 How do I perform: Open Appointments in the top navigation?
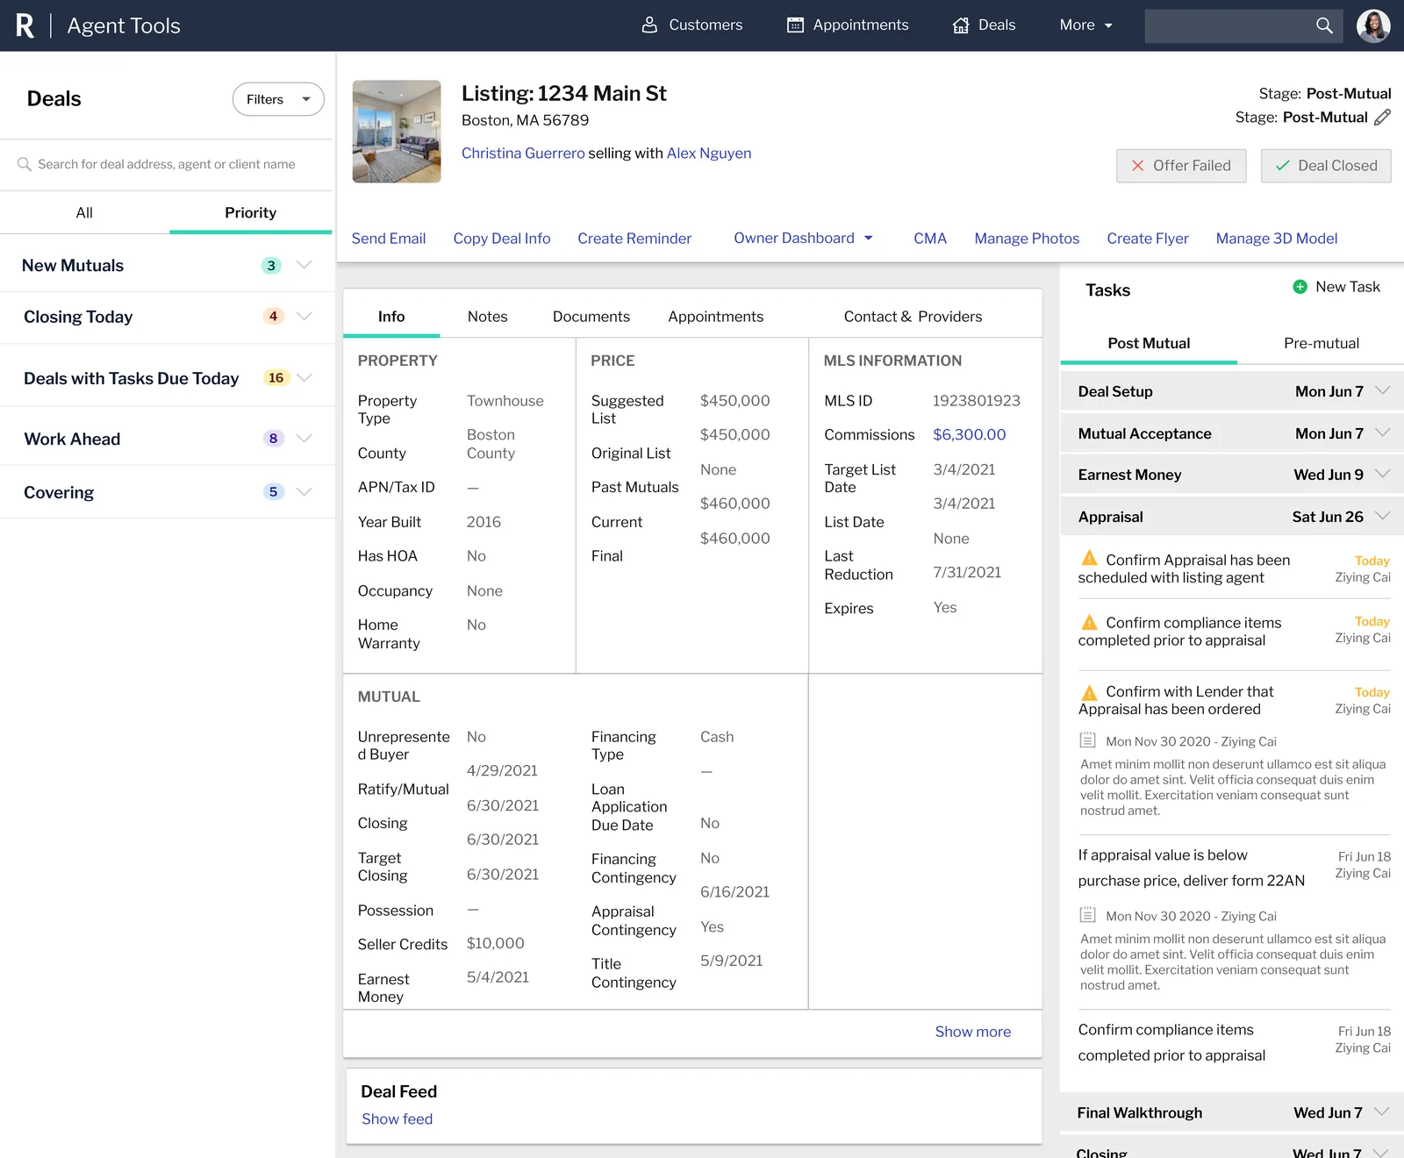[848, 25]
